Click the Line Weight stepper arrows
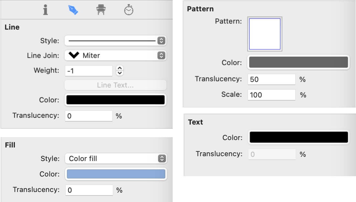Screen dimensions: 356x202 (120, 70)
